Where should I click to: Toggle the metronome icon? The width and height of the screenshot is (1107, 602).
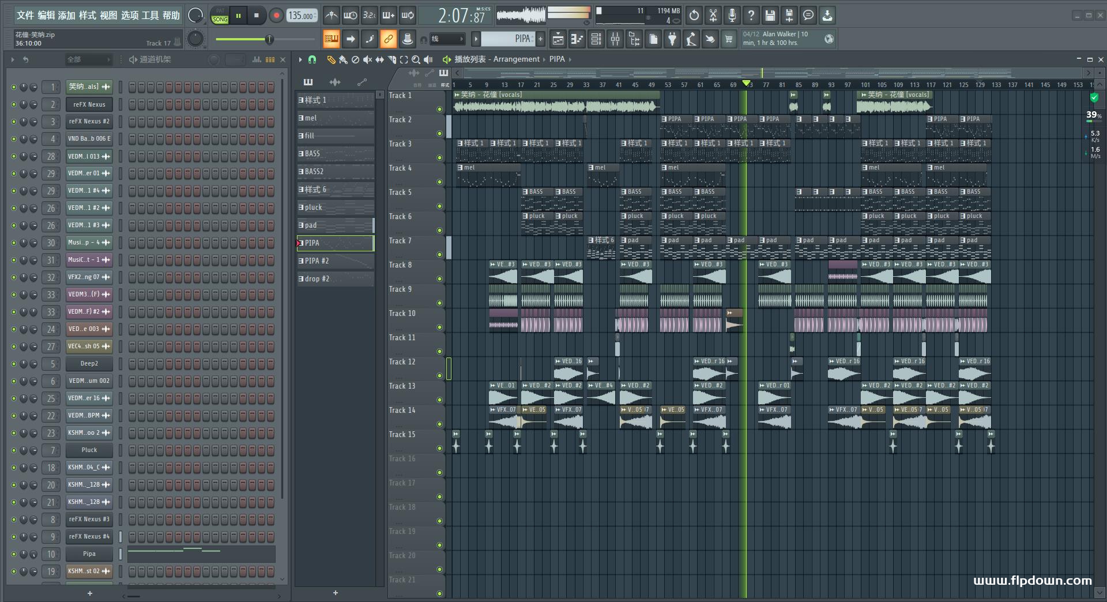331,16
